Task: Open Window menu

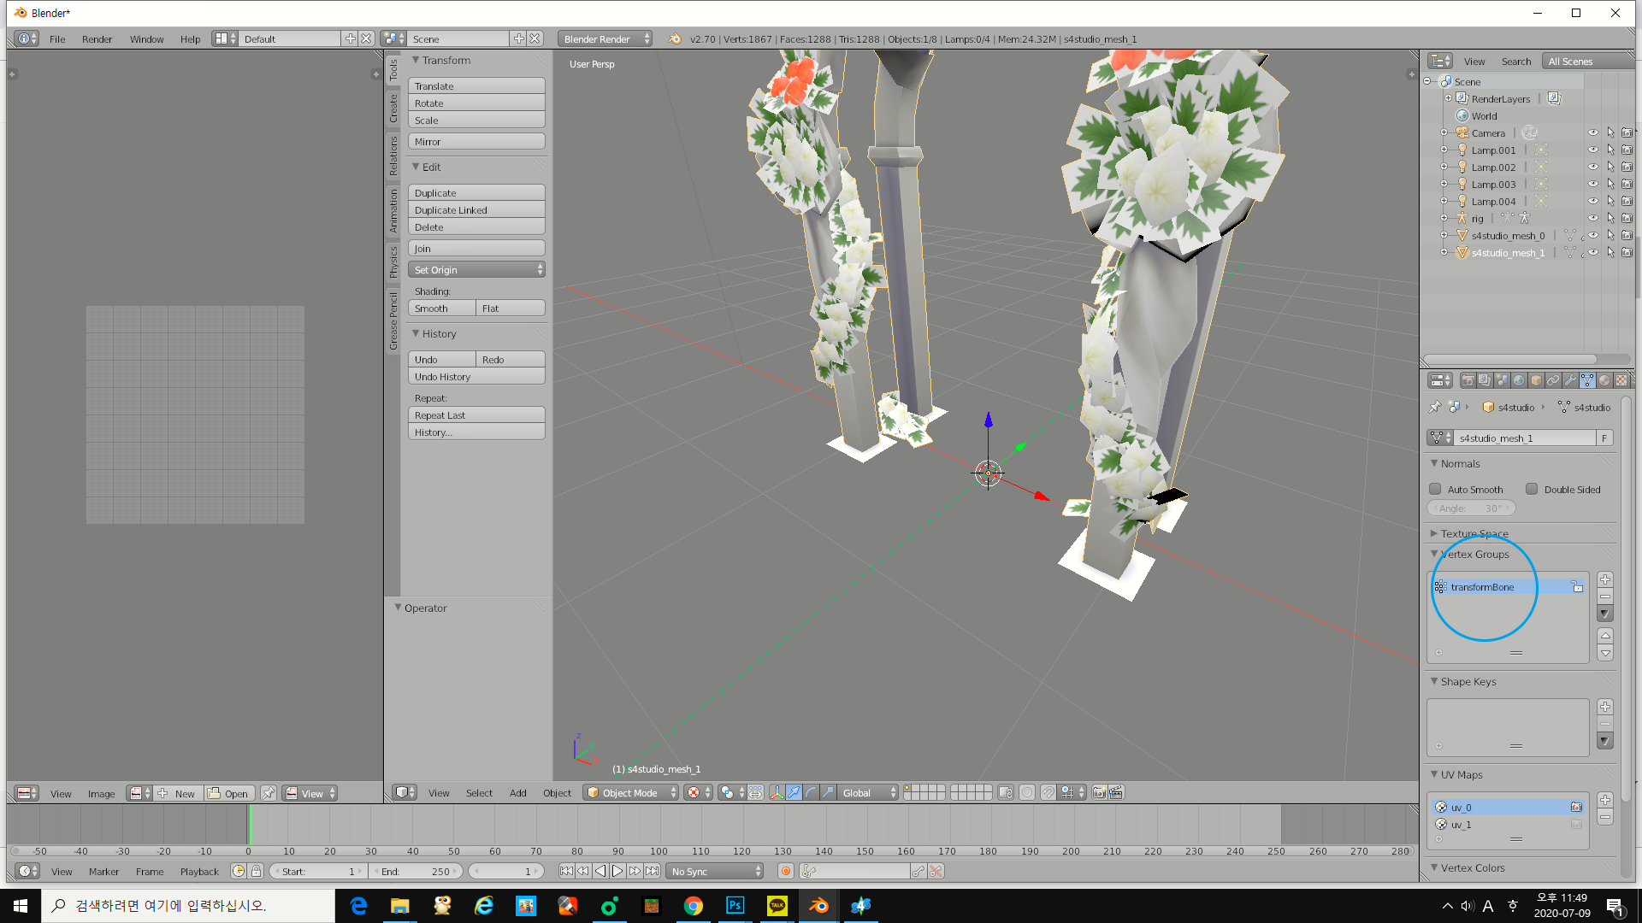Action: coord(146,38)
